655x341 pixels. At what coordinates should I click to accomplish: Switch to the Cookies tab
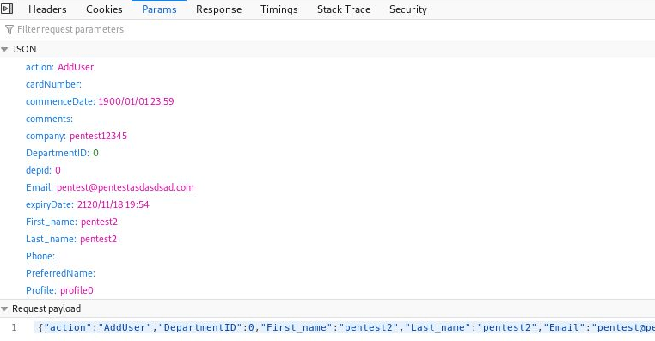click(x=104, y=9)
